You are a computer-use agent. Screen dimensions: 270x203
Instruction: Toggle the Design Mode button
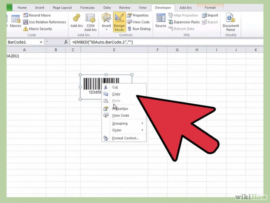tap(119, 22)
